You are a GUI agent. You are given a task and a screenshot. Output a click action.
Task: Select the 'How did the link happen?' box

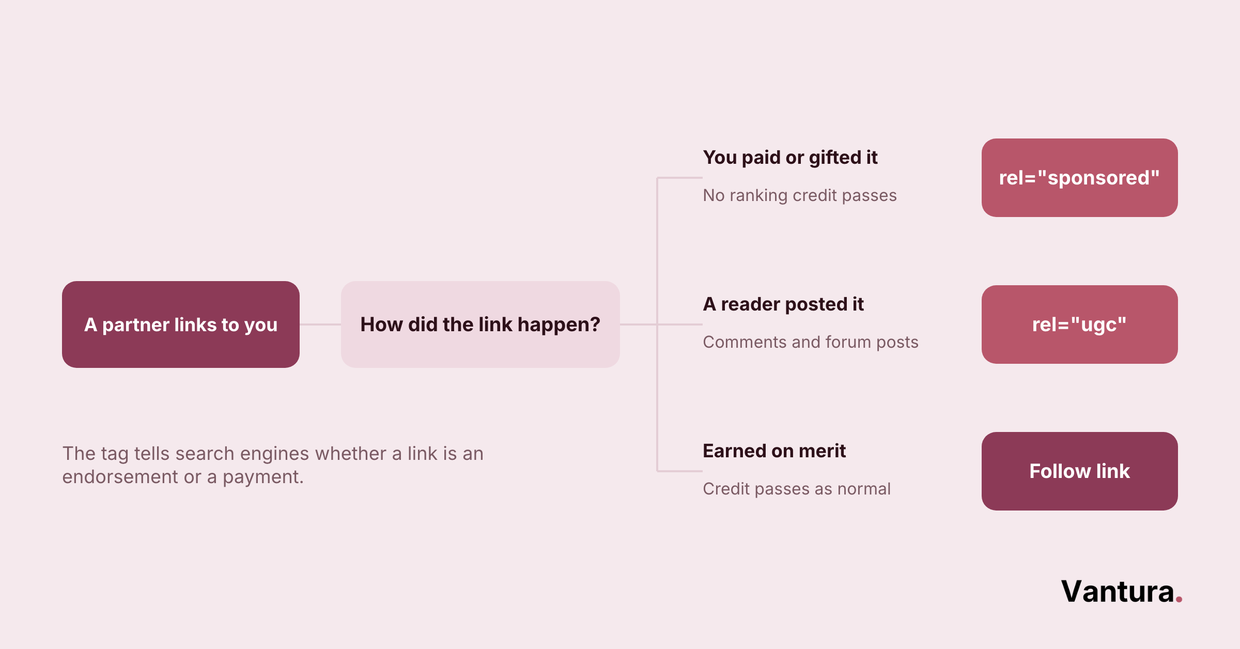(481, 324)
